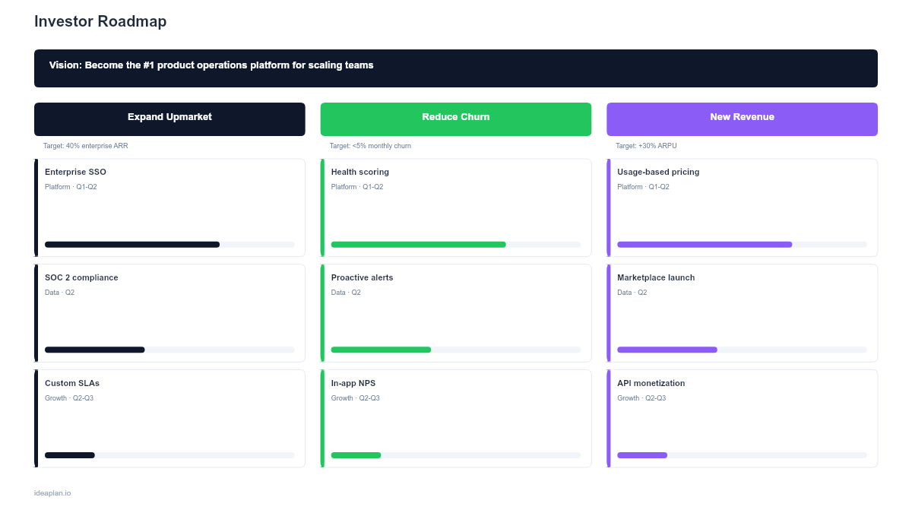Image resolution: width=912 pixels, height=513 pixels.
Task: Click the vision statement banner
Action: click(x=456, y=68)
